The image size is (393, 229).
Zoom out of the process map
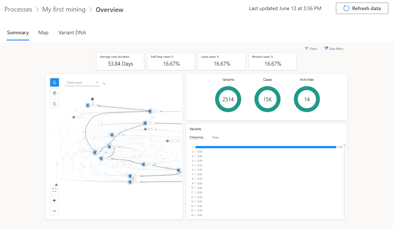point(55,211)
